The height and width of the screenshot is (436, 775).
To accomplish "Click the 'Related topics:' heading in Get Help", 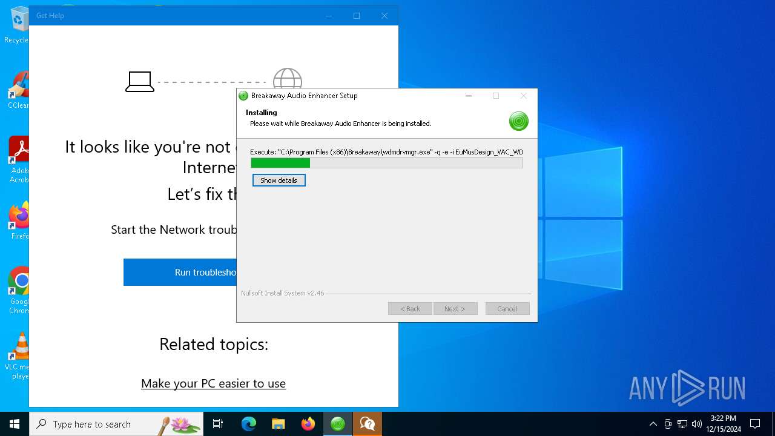I will (x=214, y=344).
